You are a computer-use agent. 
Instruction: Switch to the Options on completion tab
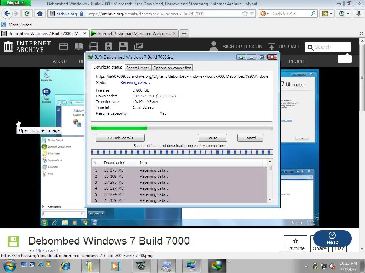point(172,68)
